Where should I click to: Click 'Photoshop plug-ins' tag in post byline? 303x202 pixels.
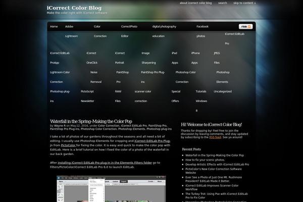[x=159, y=129]
